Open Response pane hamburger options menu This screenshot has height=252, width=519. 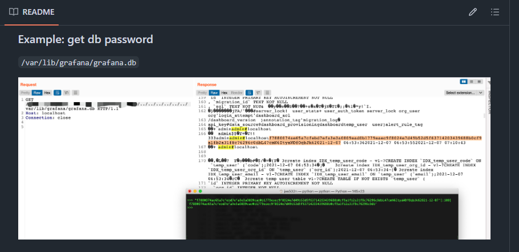click(x=267, y=93)
